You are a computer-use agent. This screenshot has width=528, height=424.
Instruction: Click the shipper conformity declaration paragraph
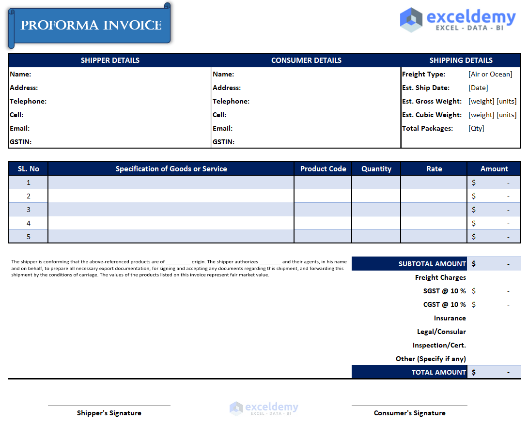pos(179,268)
